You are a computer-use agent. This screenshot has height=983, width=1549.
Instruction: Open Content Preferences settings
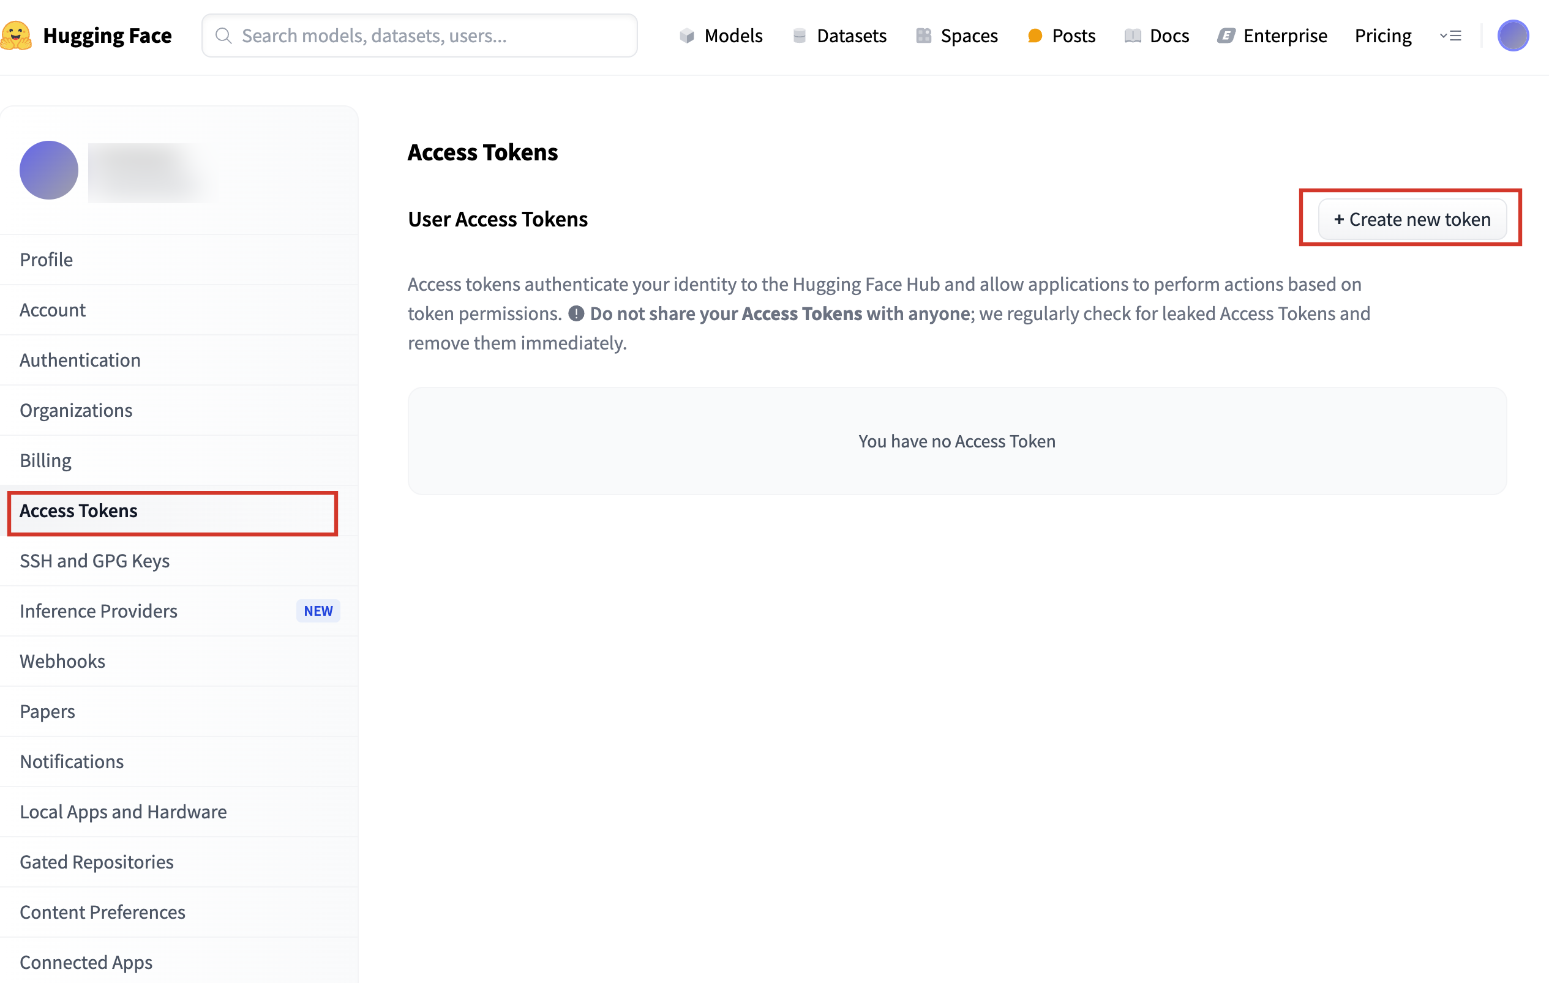[x=179, y=911]
